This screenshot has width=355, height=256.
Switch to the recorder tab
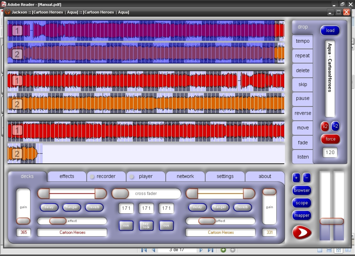click(x=106, y=176)
